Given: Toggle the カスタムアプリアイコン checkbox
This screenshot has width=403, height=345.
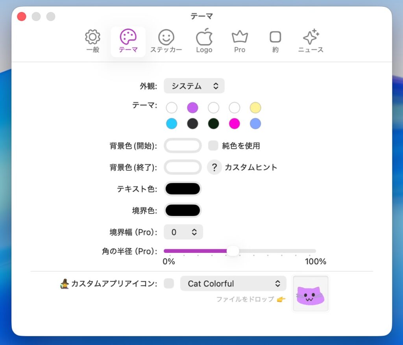Looking at the screenshot, I should click(x=169, y=284).
